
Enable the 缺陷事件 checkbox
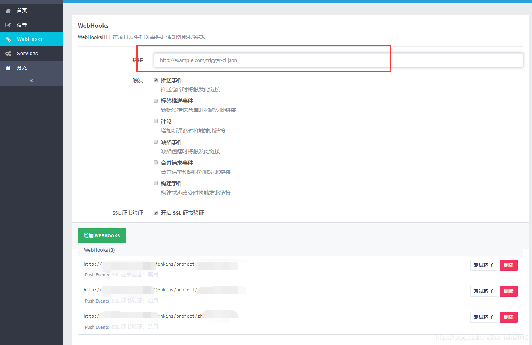coord(156,142)
